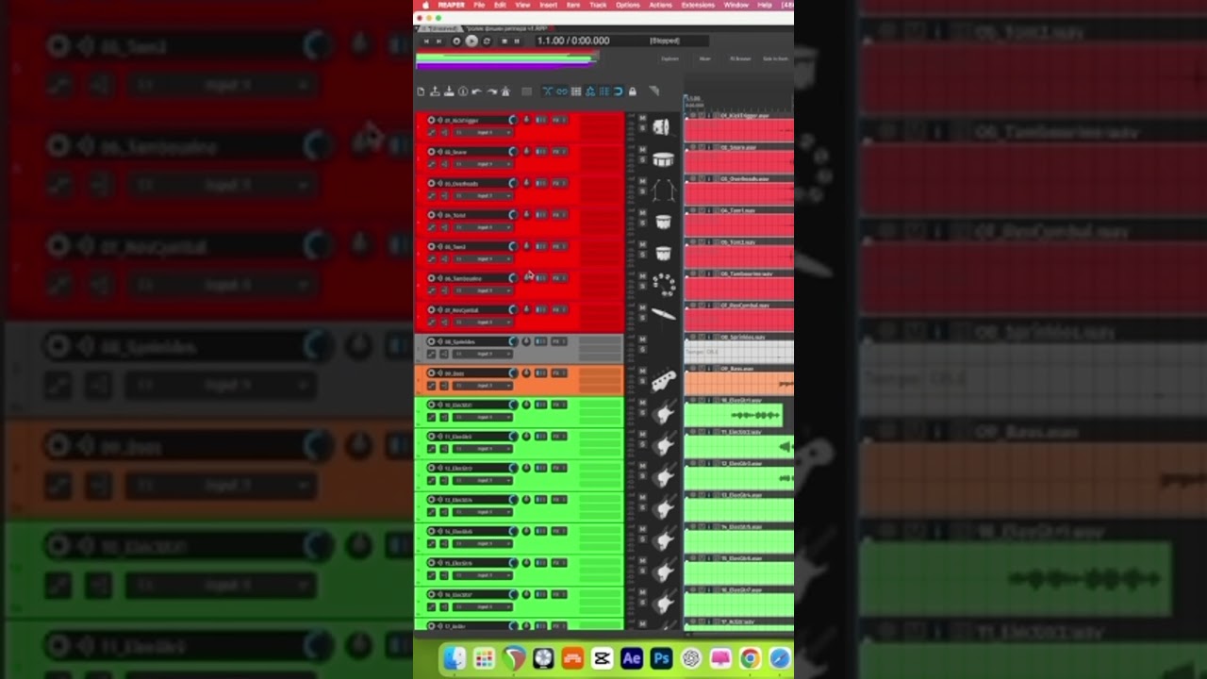This screenshot has height=679, width=1207.
Task: Toggle the ripple editing toolbar icon
Action: [575, 91]
